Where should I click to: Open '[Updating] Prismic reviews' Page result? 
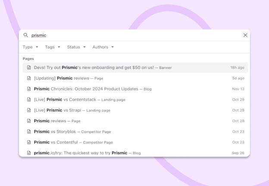(x=135, y=78)
